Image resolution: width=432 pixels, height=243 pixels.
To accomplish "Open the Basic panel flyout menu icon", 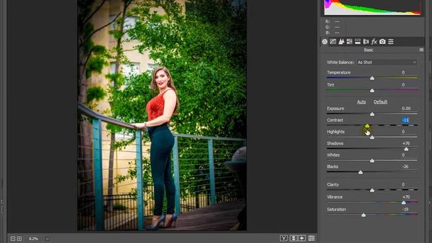I will 421,50.
